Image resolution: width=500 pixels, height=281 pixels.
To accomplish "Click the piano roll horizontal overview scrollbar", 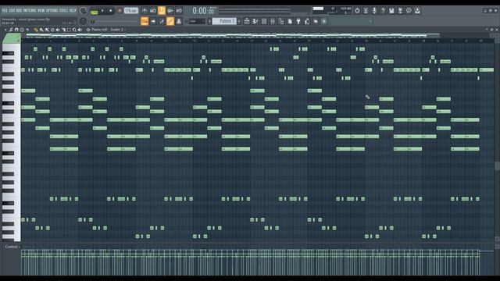I will click(x=233, y=35).
